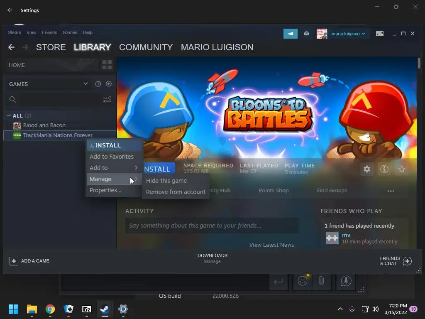The width and height of the screenshot is (425, 319).
Task: Open the Games menu
Action: click(x=70, y=32)
